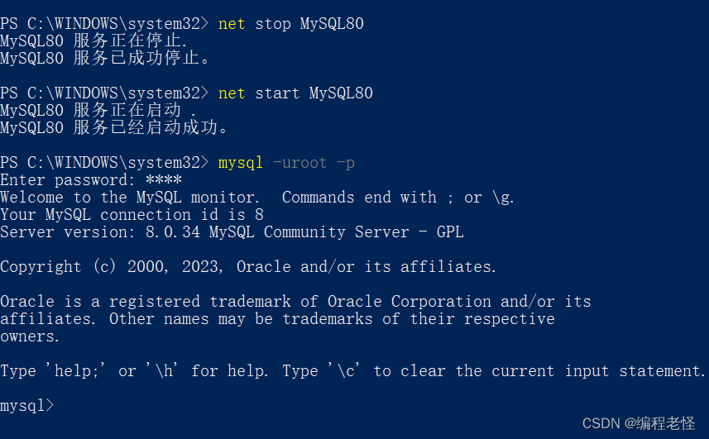The height and width of the screenshot is (439, 709).
Task: Click the 'net start MySQL80' command text
Action: (x=295, y=93)
